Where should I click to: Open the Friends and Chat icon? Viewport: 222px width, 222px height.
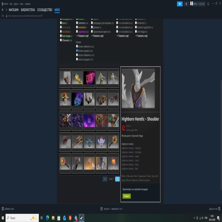coord(219,209)
